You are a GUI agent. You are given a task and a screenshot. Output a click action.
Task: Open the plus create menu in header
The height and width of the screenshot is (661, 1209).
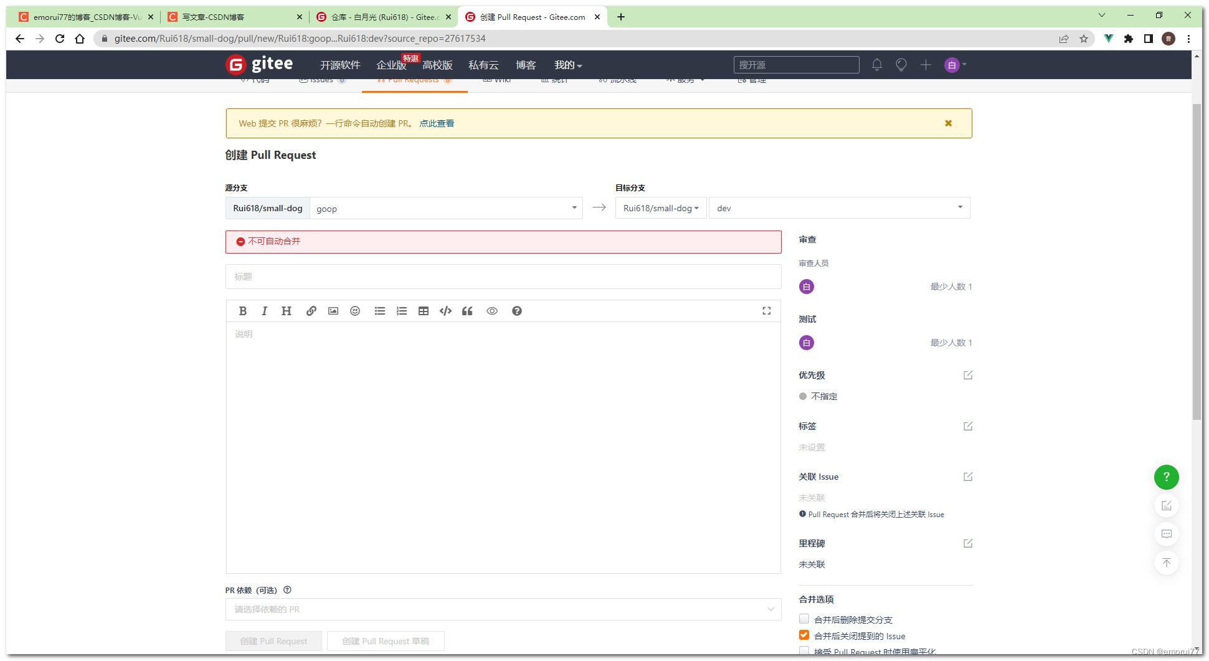click(x=926, y=65)
